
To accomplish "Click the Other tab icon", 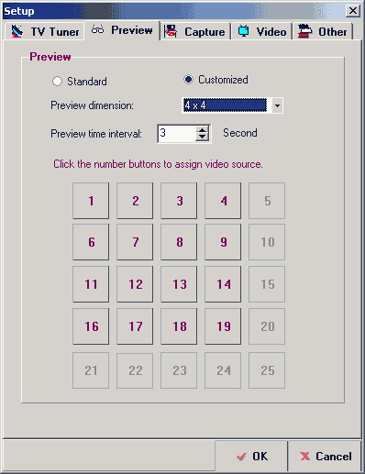I will click(x=304, y=31).
